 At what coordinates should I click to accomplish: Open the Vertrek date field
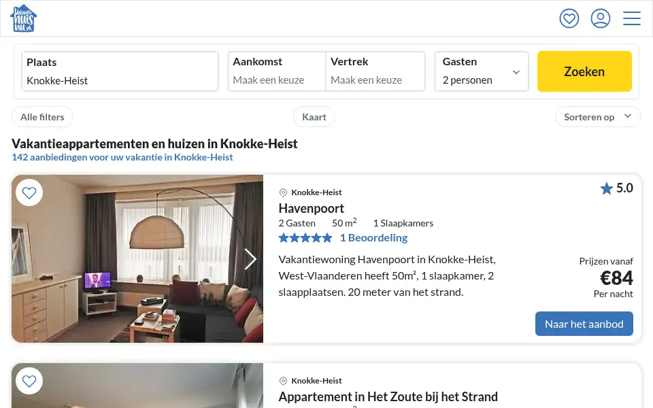point(375,71)
